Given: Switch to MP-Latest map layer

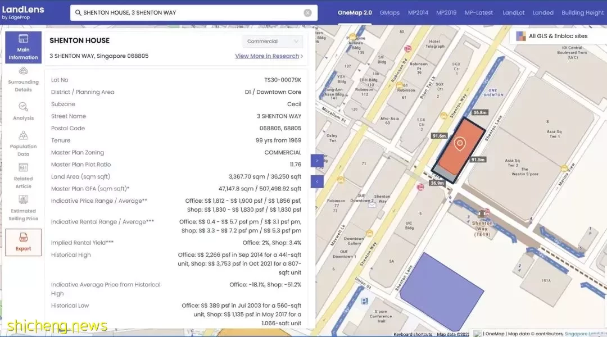Looking at the screenshot, I should click(x=479, y=13).
